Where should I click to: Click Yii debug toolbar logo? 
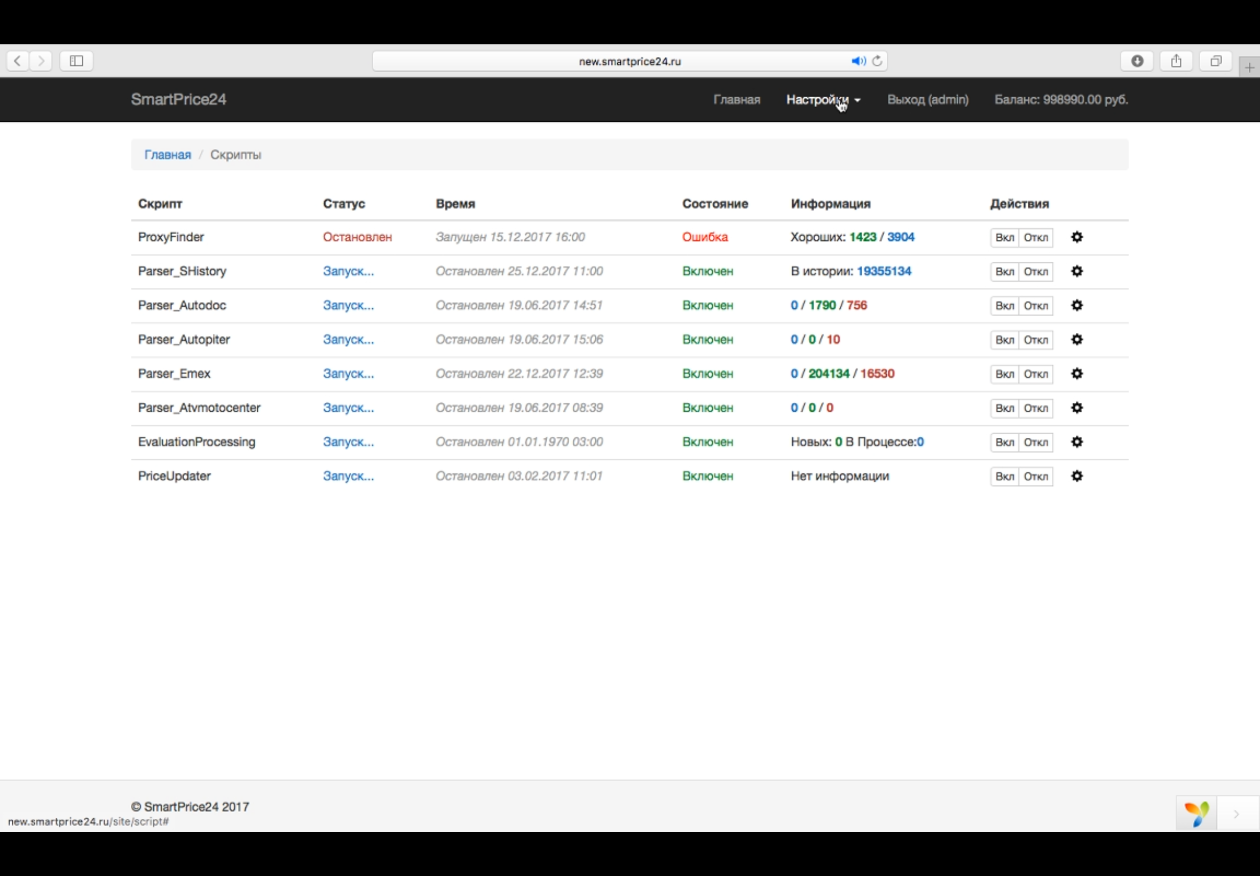coord(1196,813)
